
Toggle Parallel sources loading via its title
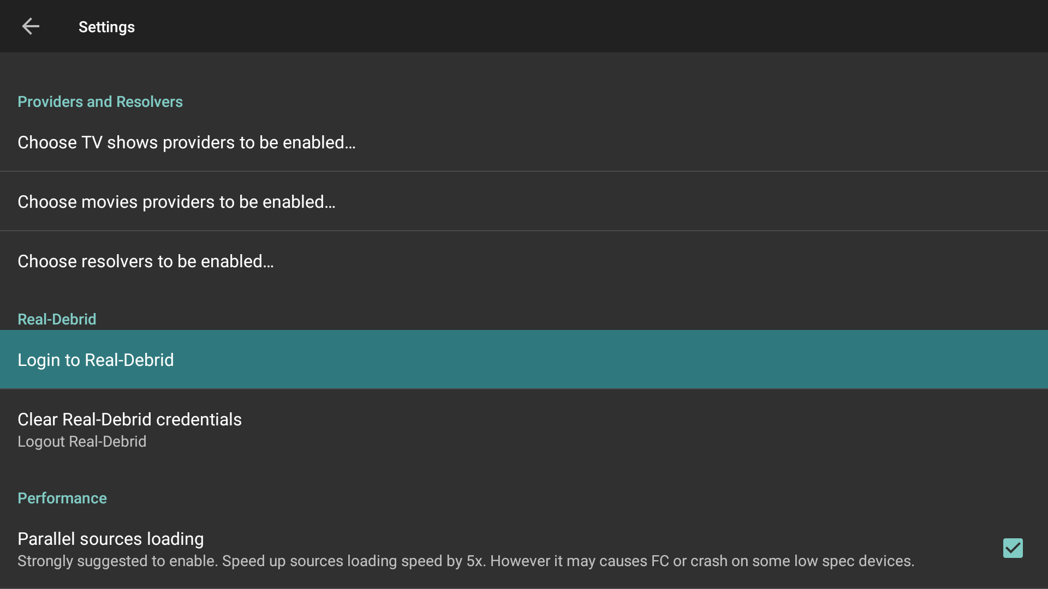(x=111, y=539)
